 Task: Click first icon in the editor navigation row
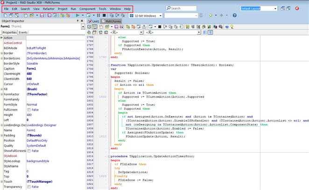[89, 32]
